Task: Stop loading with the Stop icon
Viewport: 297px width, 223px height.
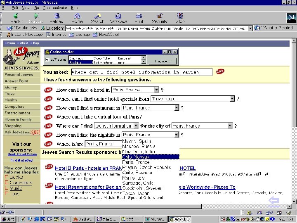Action: [180, 19]
